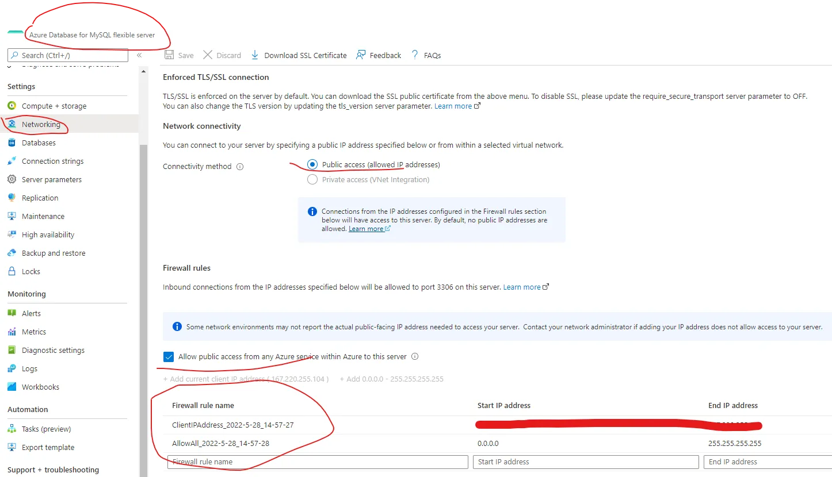Image resolution: width=832 pixels, height=477 pixels.
Task: Go to Connection strings
Action: pyautogui.click(x=53, y=161)
